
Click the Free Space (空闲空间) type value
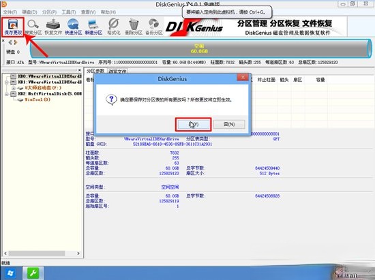pyautogui.click(x=170, y=187)
